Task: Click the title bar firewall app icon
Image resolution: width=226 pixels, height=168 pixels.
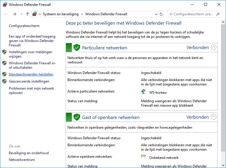Action: pyautogui.click(x=5, y=4)
